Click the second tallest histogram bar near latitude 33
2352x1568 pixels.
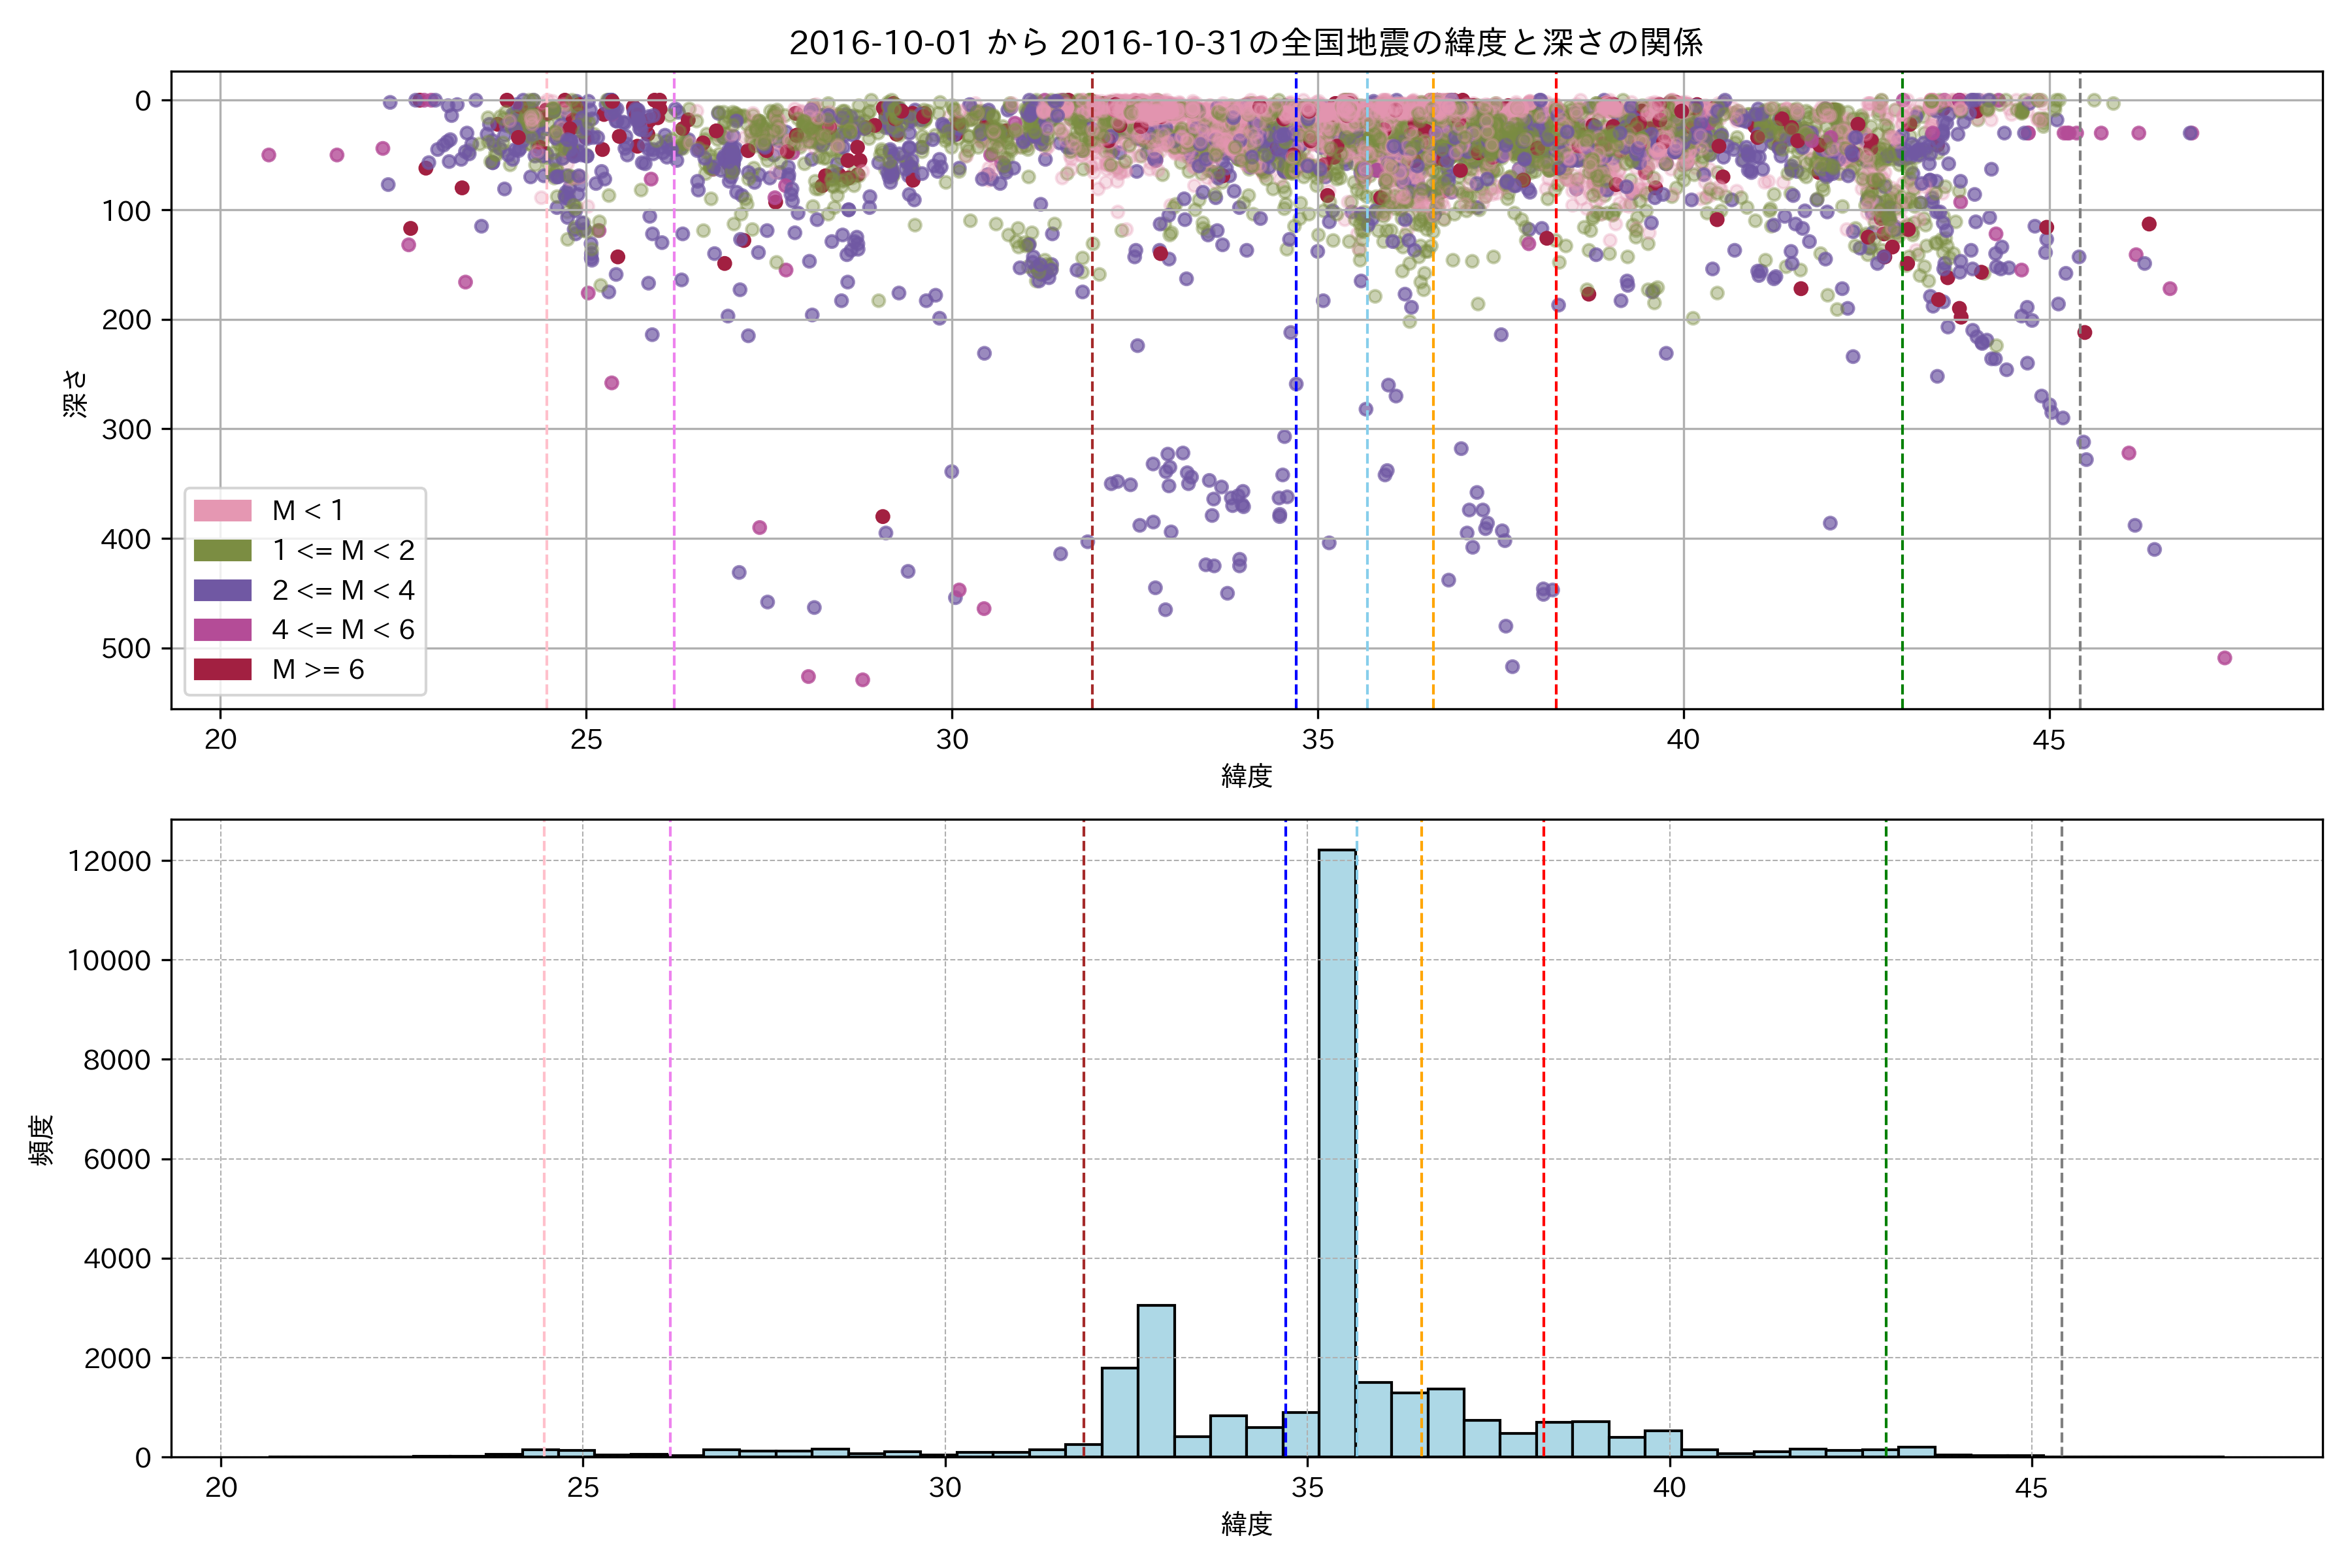point(1155,1380)
